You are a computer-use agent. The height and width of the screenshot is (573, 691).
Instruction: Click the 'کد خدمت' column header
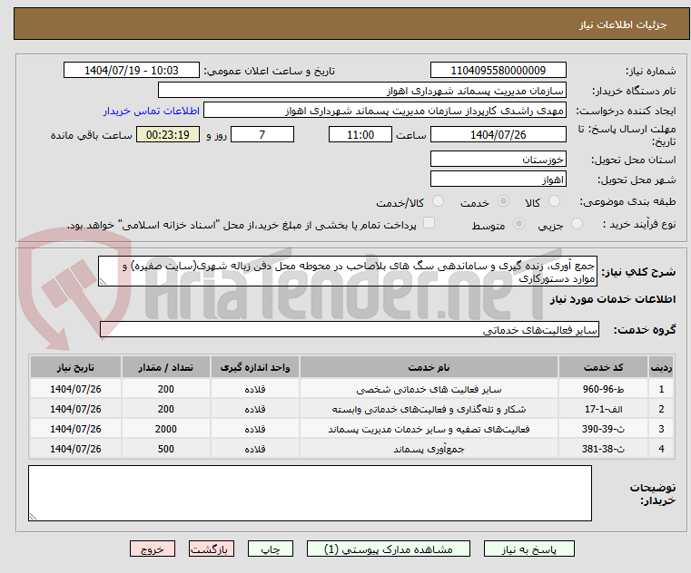(x=603, y=366)
